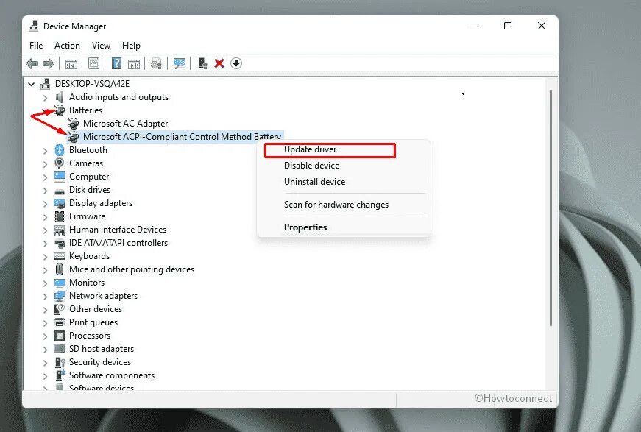Select the Software components label

[x=112, y=375]
